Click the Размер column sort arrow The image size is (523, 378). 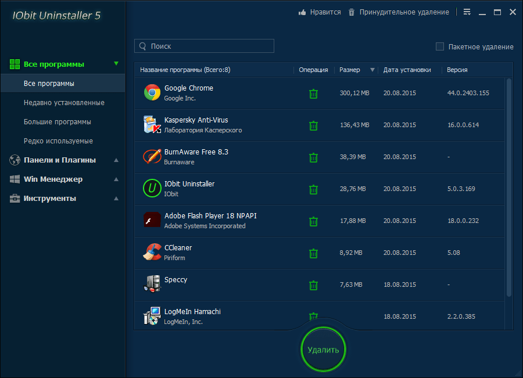coord(372,70)
